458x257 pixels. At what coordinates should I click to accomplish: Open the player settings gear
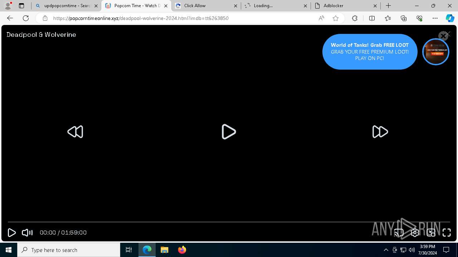click(415, 233)
